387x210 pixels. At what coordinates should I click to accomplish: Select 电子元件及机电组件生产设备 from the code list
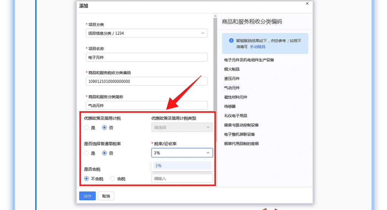249,60
